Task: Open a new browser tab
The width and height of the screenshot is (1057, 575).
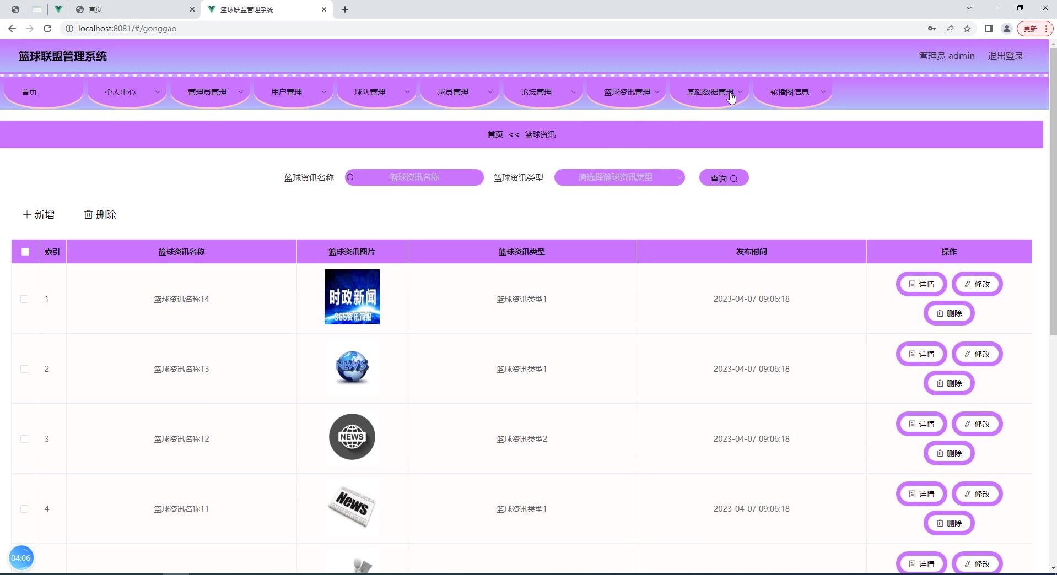Action: coord(345,9)
